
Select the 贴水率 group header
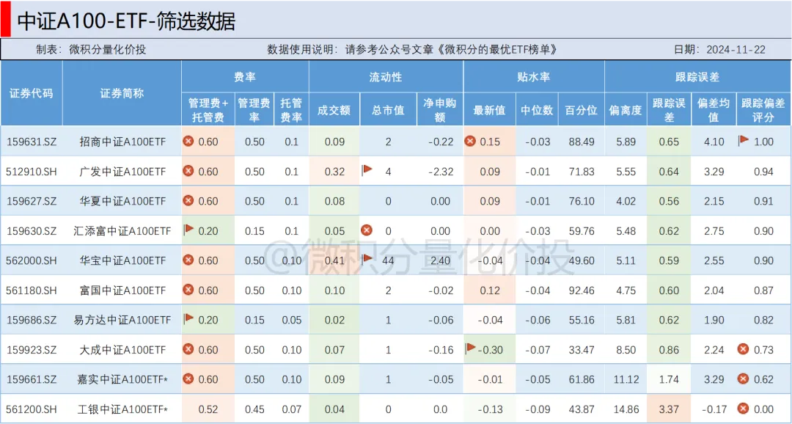533,76
